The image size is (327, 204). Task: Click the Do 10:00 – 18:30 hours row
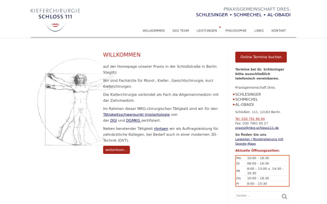click(262, 178)
